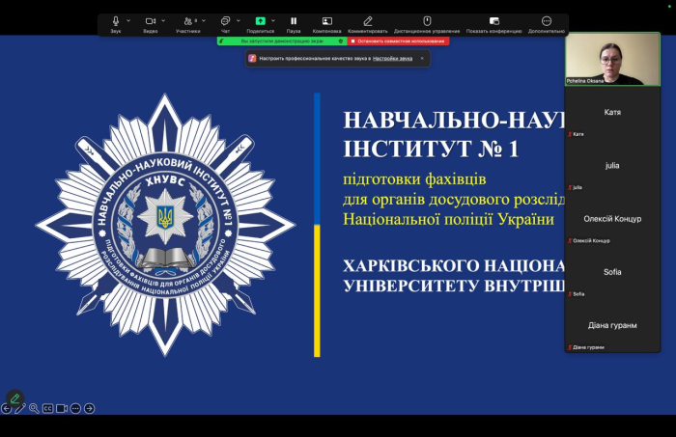Mute the microphone in the Zoom toolbar
The height and width of the screenshot is (437, 676).
click(x=115, y=21)
